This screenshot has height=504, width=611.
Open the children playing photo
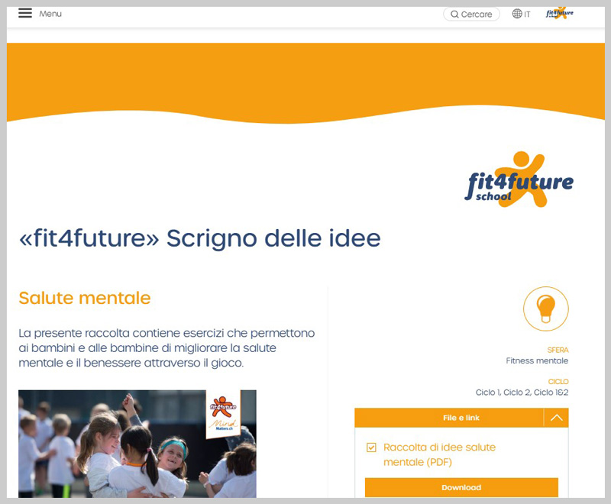coord(115,451)
